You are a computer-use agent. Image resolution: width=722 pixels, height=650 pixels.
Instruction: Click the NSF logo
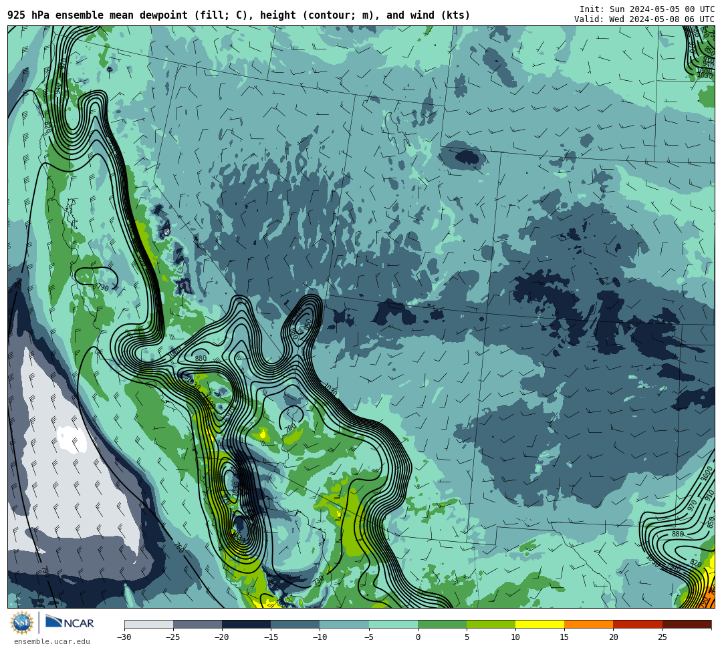(22, 623)
